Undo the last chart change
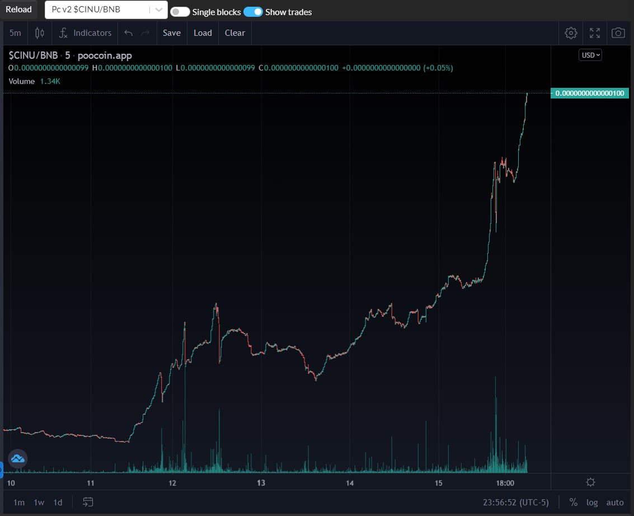This screenshot has width=634, height=516. coord(129,33)
